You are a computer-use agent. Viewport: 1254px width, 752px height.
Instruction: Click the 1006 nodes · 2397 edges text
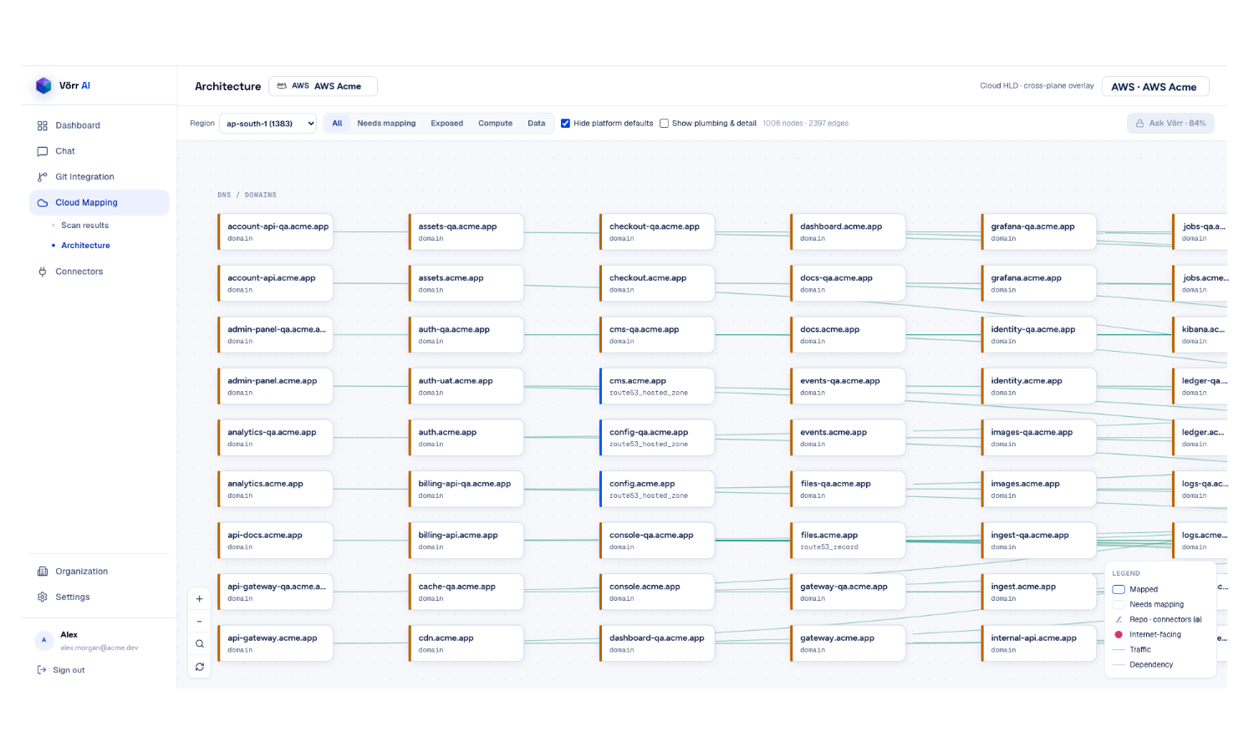[x=805, y=124]
